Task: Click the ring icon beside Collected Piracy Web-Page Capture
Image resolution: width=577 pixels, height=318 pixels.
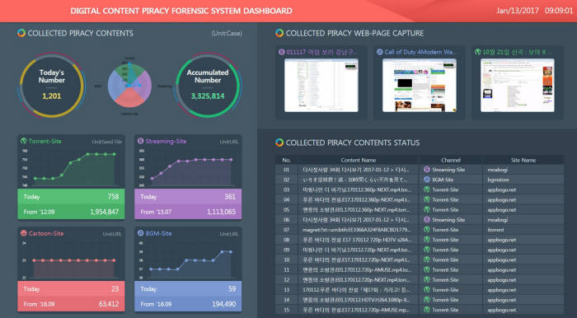Action: (279, 33)
